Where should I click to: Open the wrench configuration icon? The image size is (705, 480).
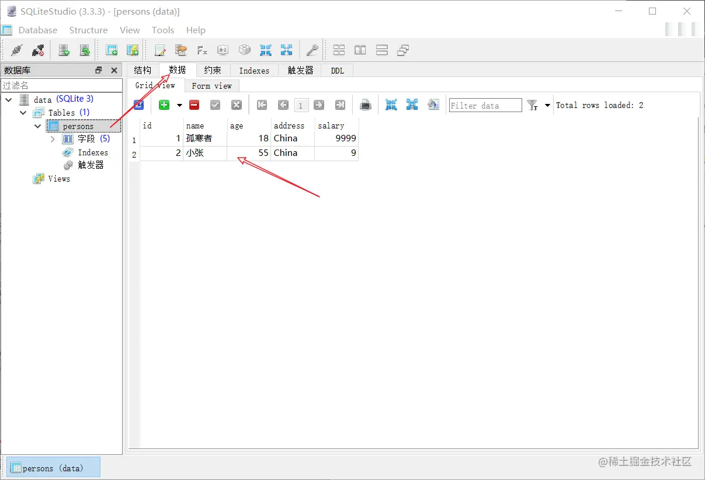coord(312,50)
